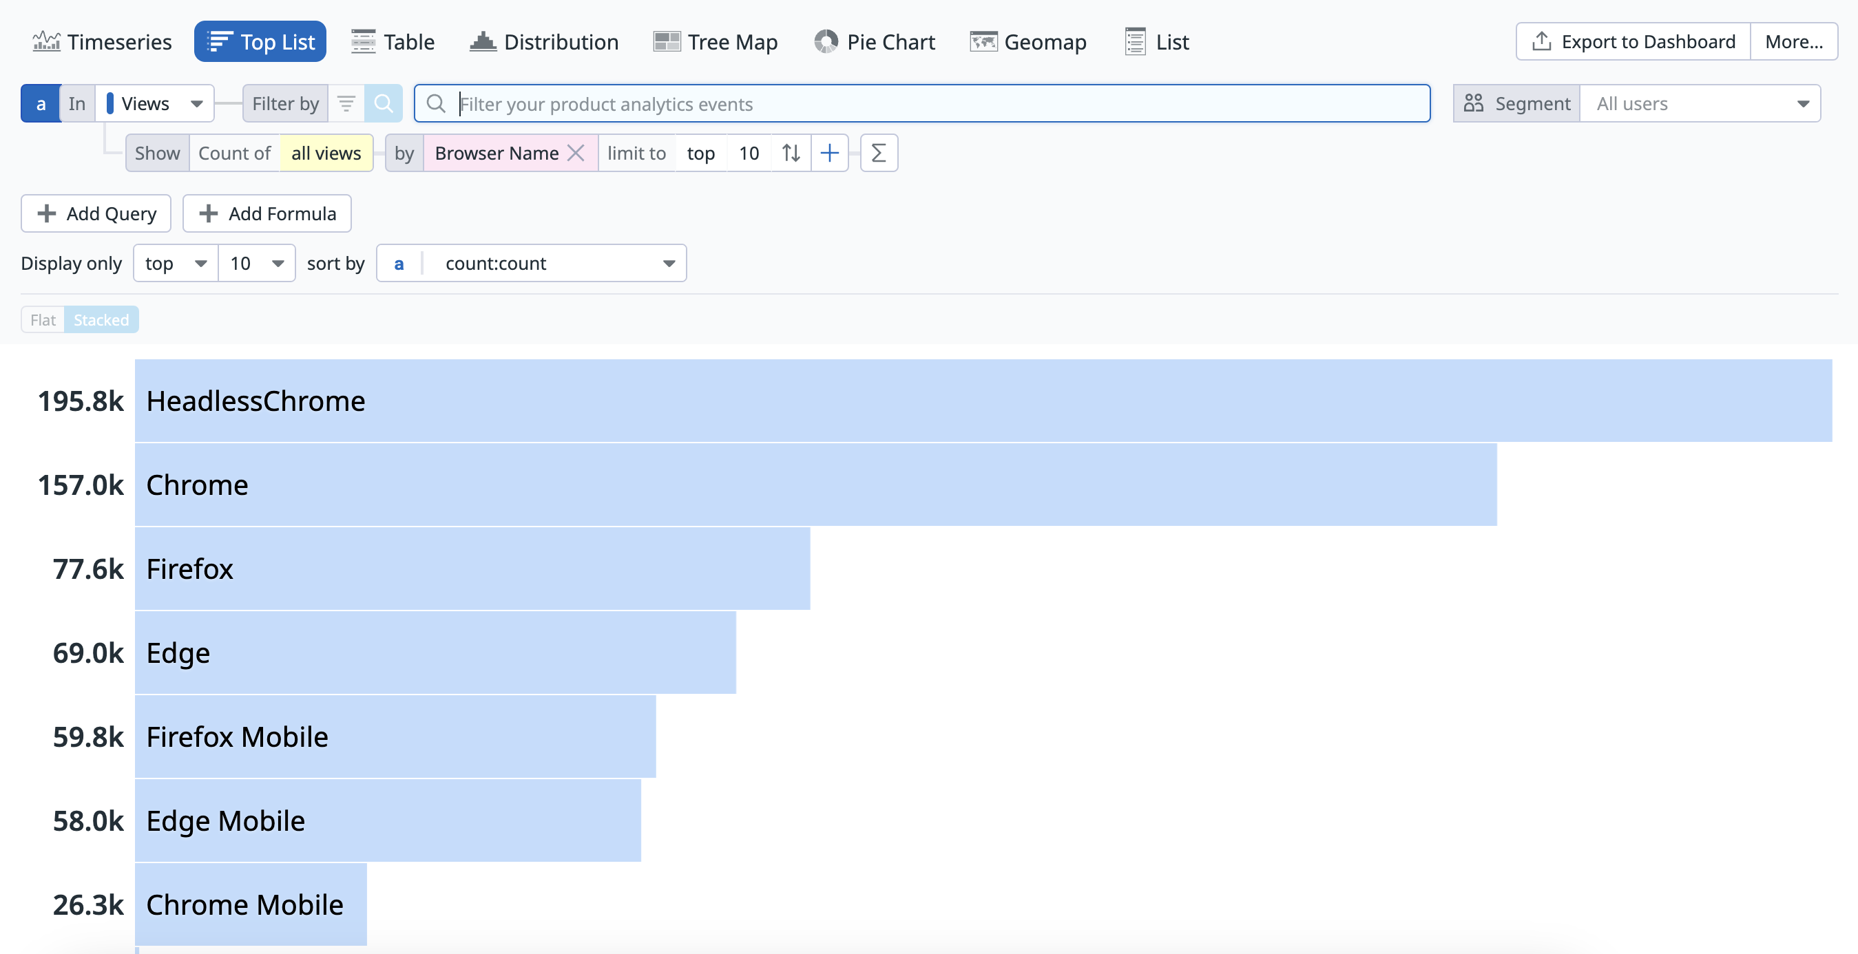Click the 26.3k value label
1858x954 pixels.
tap(88, 905)
